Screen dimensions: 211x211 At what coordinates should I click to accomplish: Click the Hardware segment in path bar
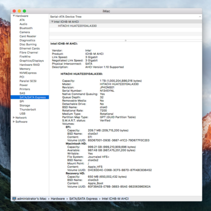(x=58, y=199)
